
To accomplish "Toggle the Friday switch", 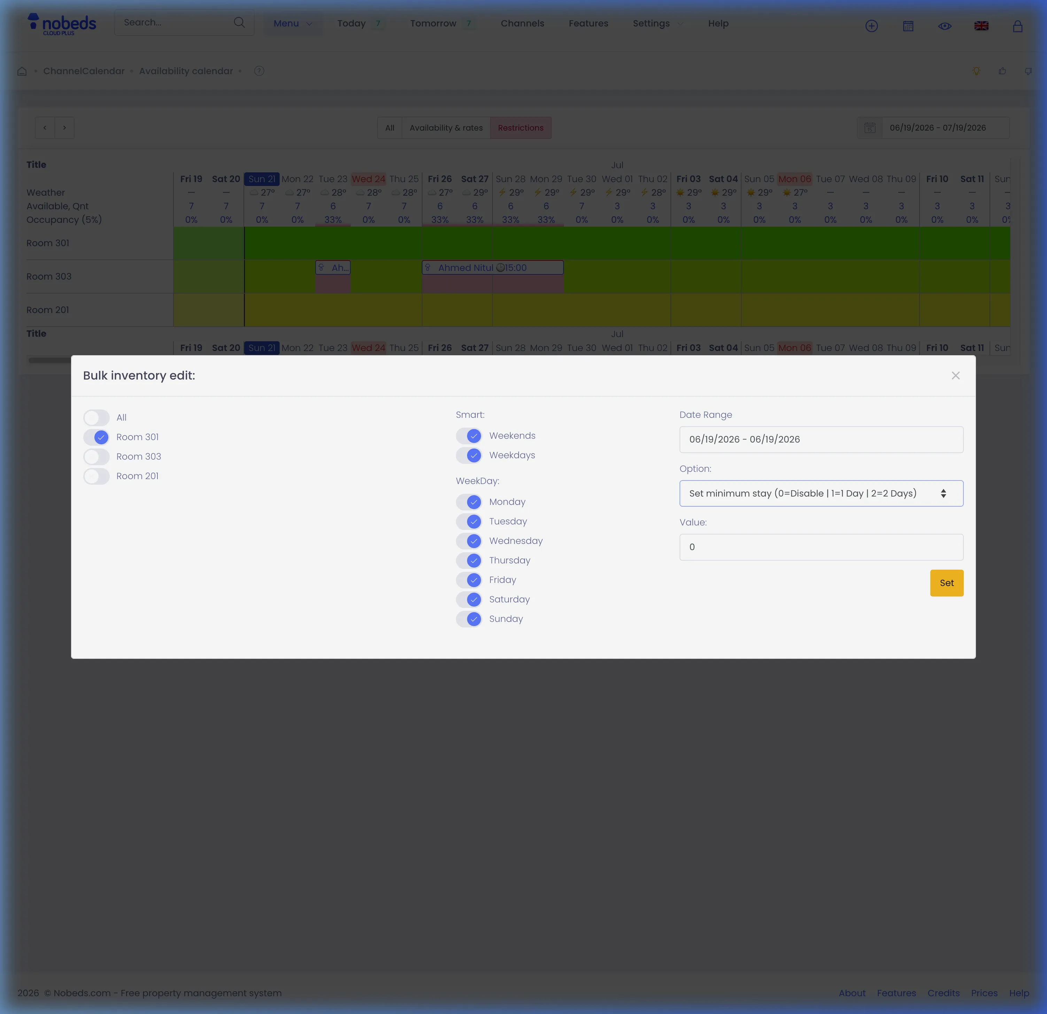I will coord(469,580).
